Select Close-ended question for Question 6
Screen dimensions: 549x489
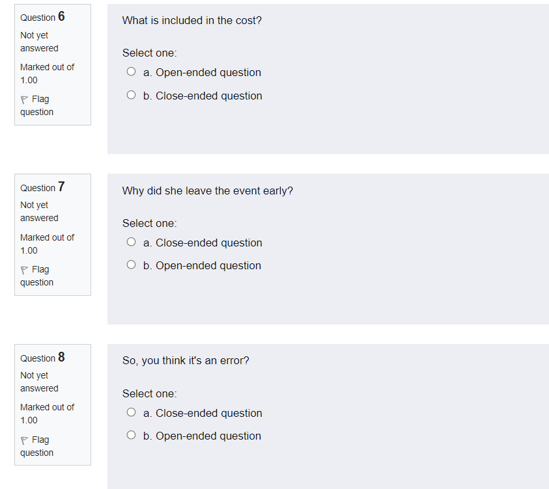click(x=131, y=94)
